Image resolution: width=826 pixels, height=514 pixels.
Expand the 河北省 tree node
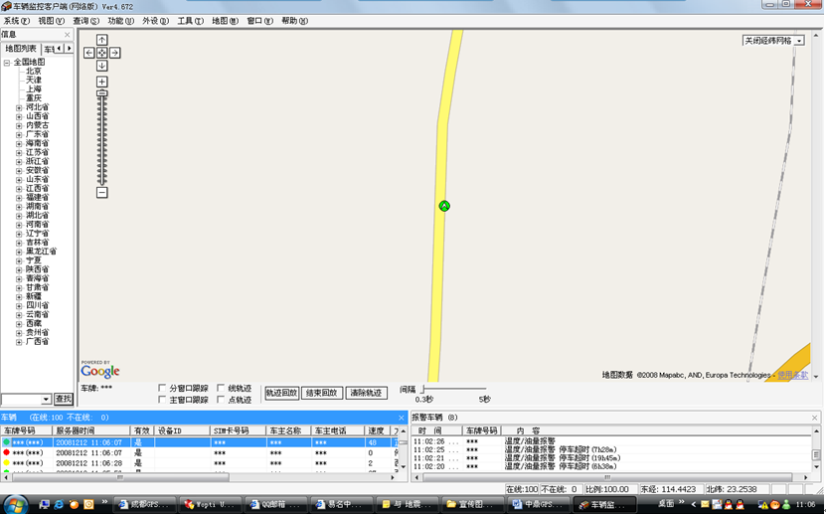pyautogui.click(x=19, y=107)
